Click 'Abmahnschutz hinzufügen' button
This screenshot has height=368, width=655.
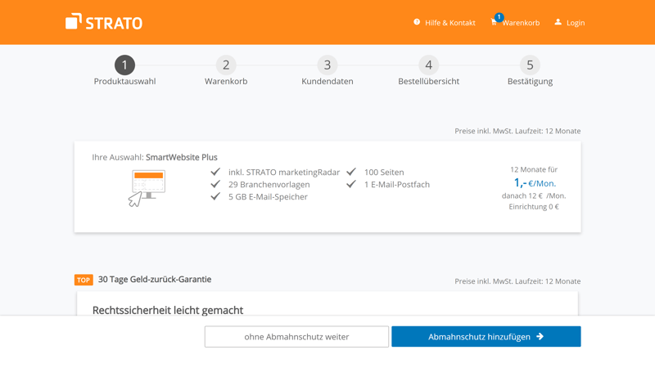tap(486, 336)
